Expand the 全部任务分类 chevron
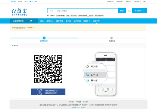Image resolution: width=157 pixels, height=109 pixels. [35, 21]
